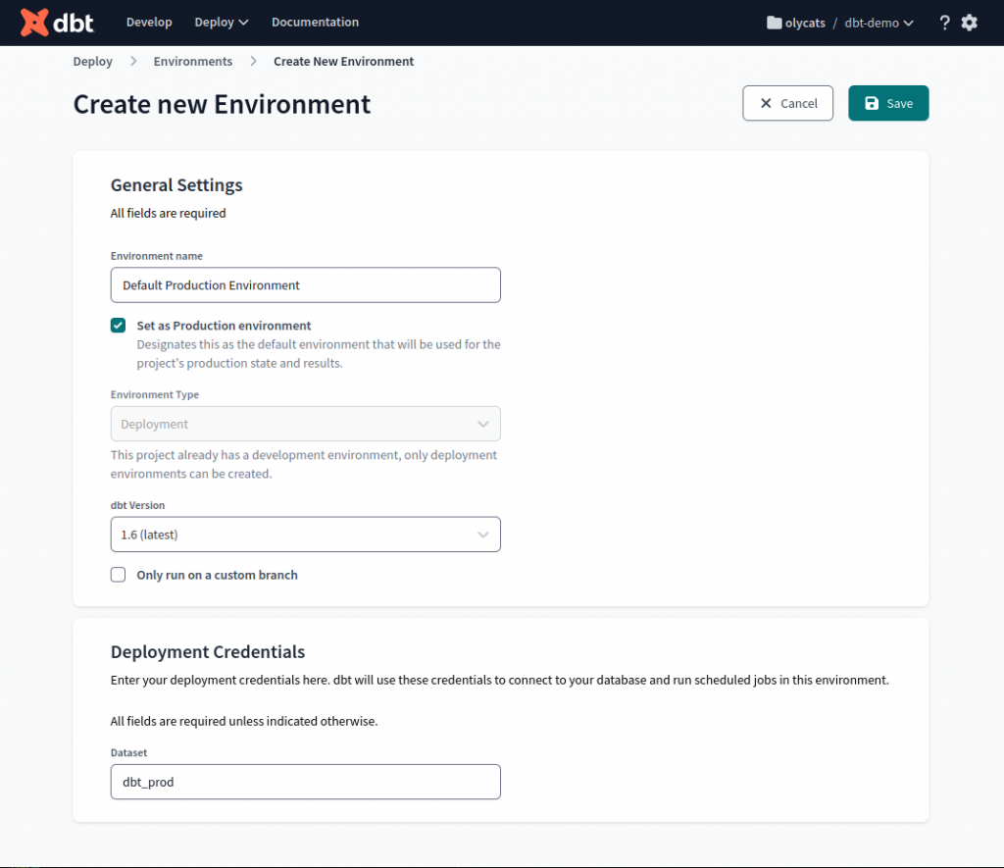1004x868 pixels.
Task: Click the chevron after Environments breadcrumb
Action: click(x=253, y=62)
